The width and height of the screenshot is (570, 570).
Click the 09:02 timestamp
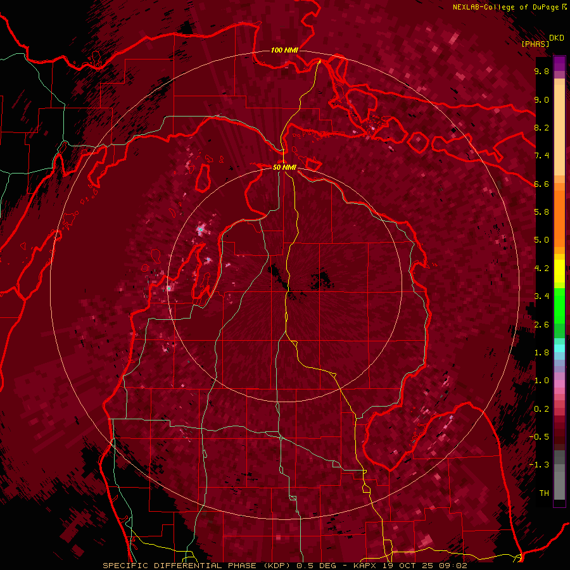pos(453,566)
